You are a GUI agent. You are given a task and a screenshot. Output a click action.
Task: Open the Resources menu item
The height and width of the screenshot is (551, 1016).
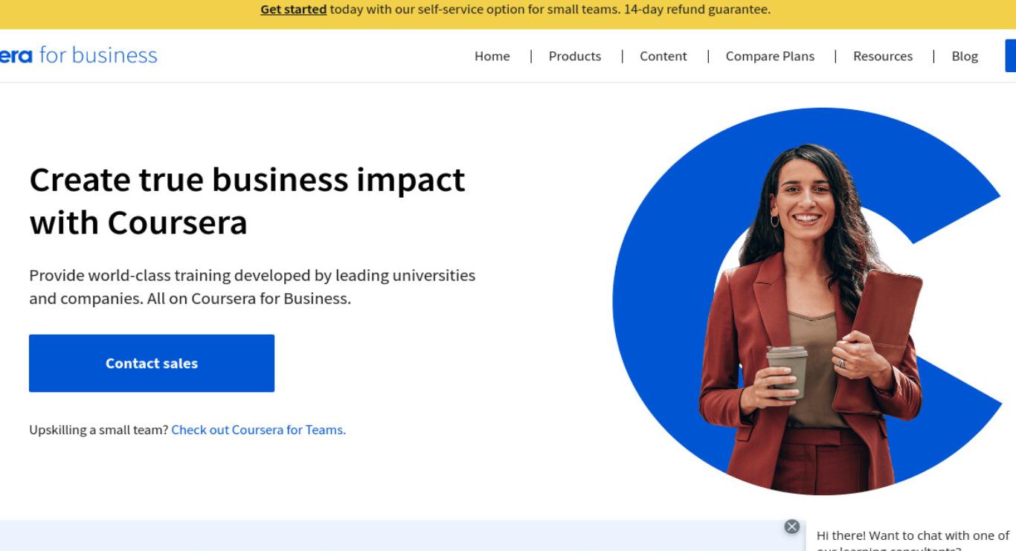pyautogui.click(x=883, y=56)
